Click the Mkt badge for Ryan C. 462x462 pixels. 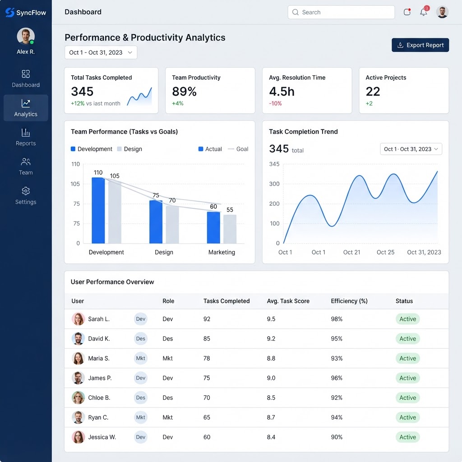click(x=141, y=417)
